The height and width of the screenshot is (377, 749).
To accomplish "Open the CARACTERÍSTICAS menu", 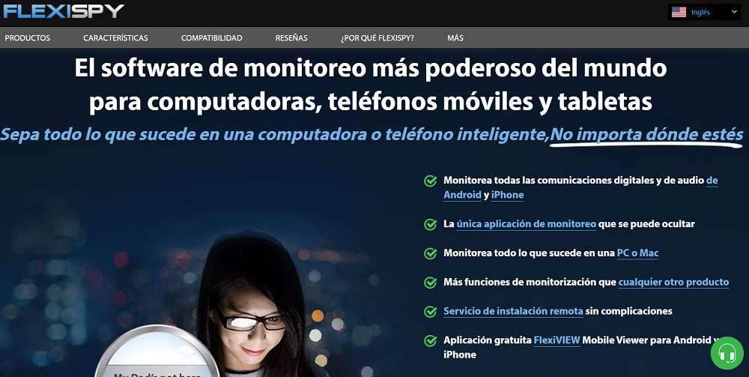I will (115, 37).
